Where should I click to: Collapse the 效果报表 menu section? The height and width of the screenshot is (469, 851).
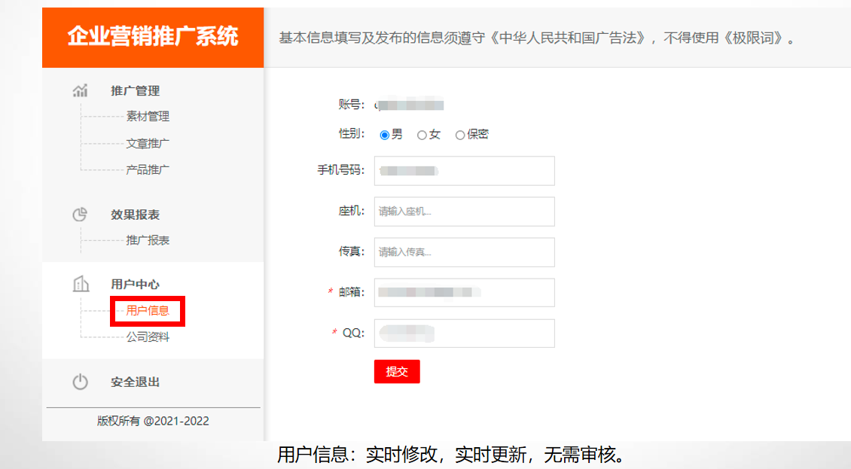[136, 215]
